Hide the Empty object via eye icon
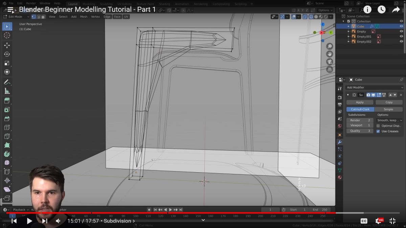This screenshot has width=406, height=228. click(x=401, y=31)
